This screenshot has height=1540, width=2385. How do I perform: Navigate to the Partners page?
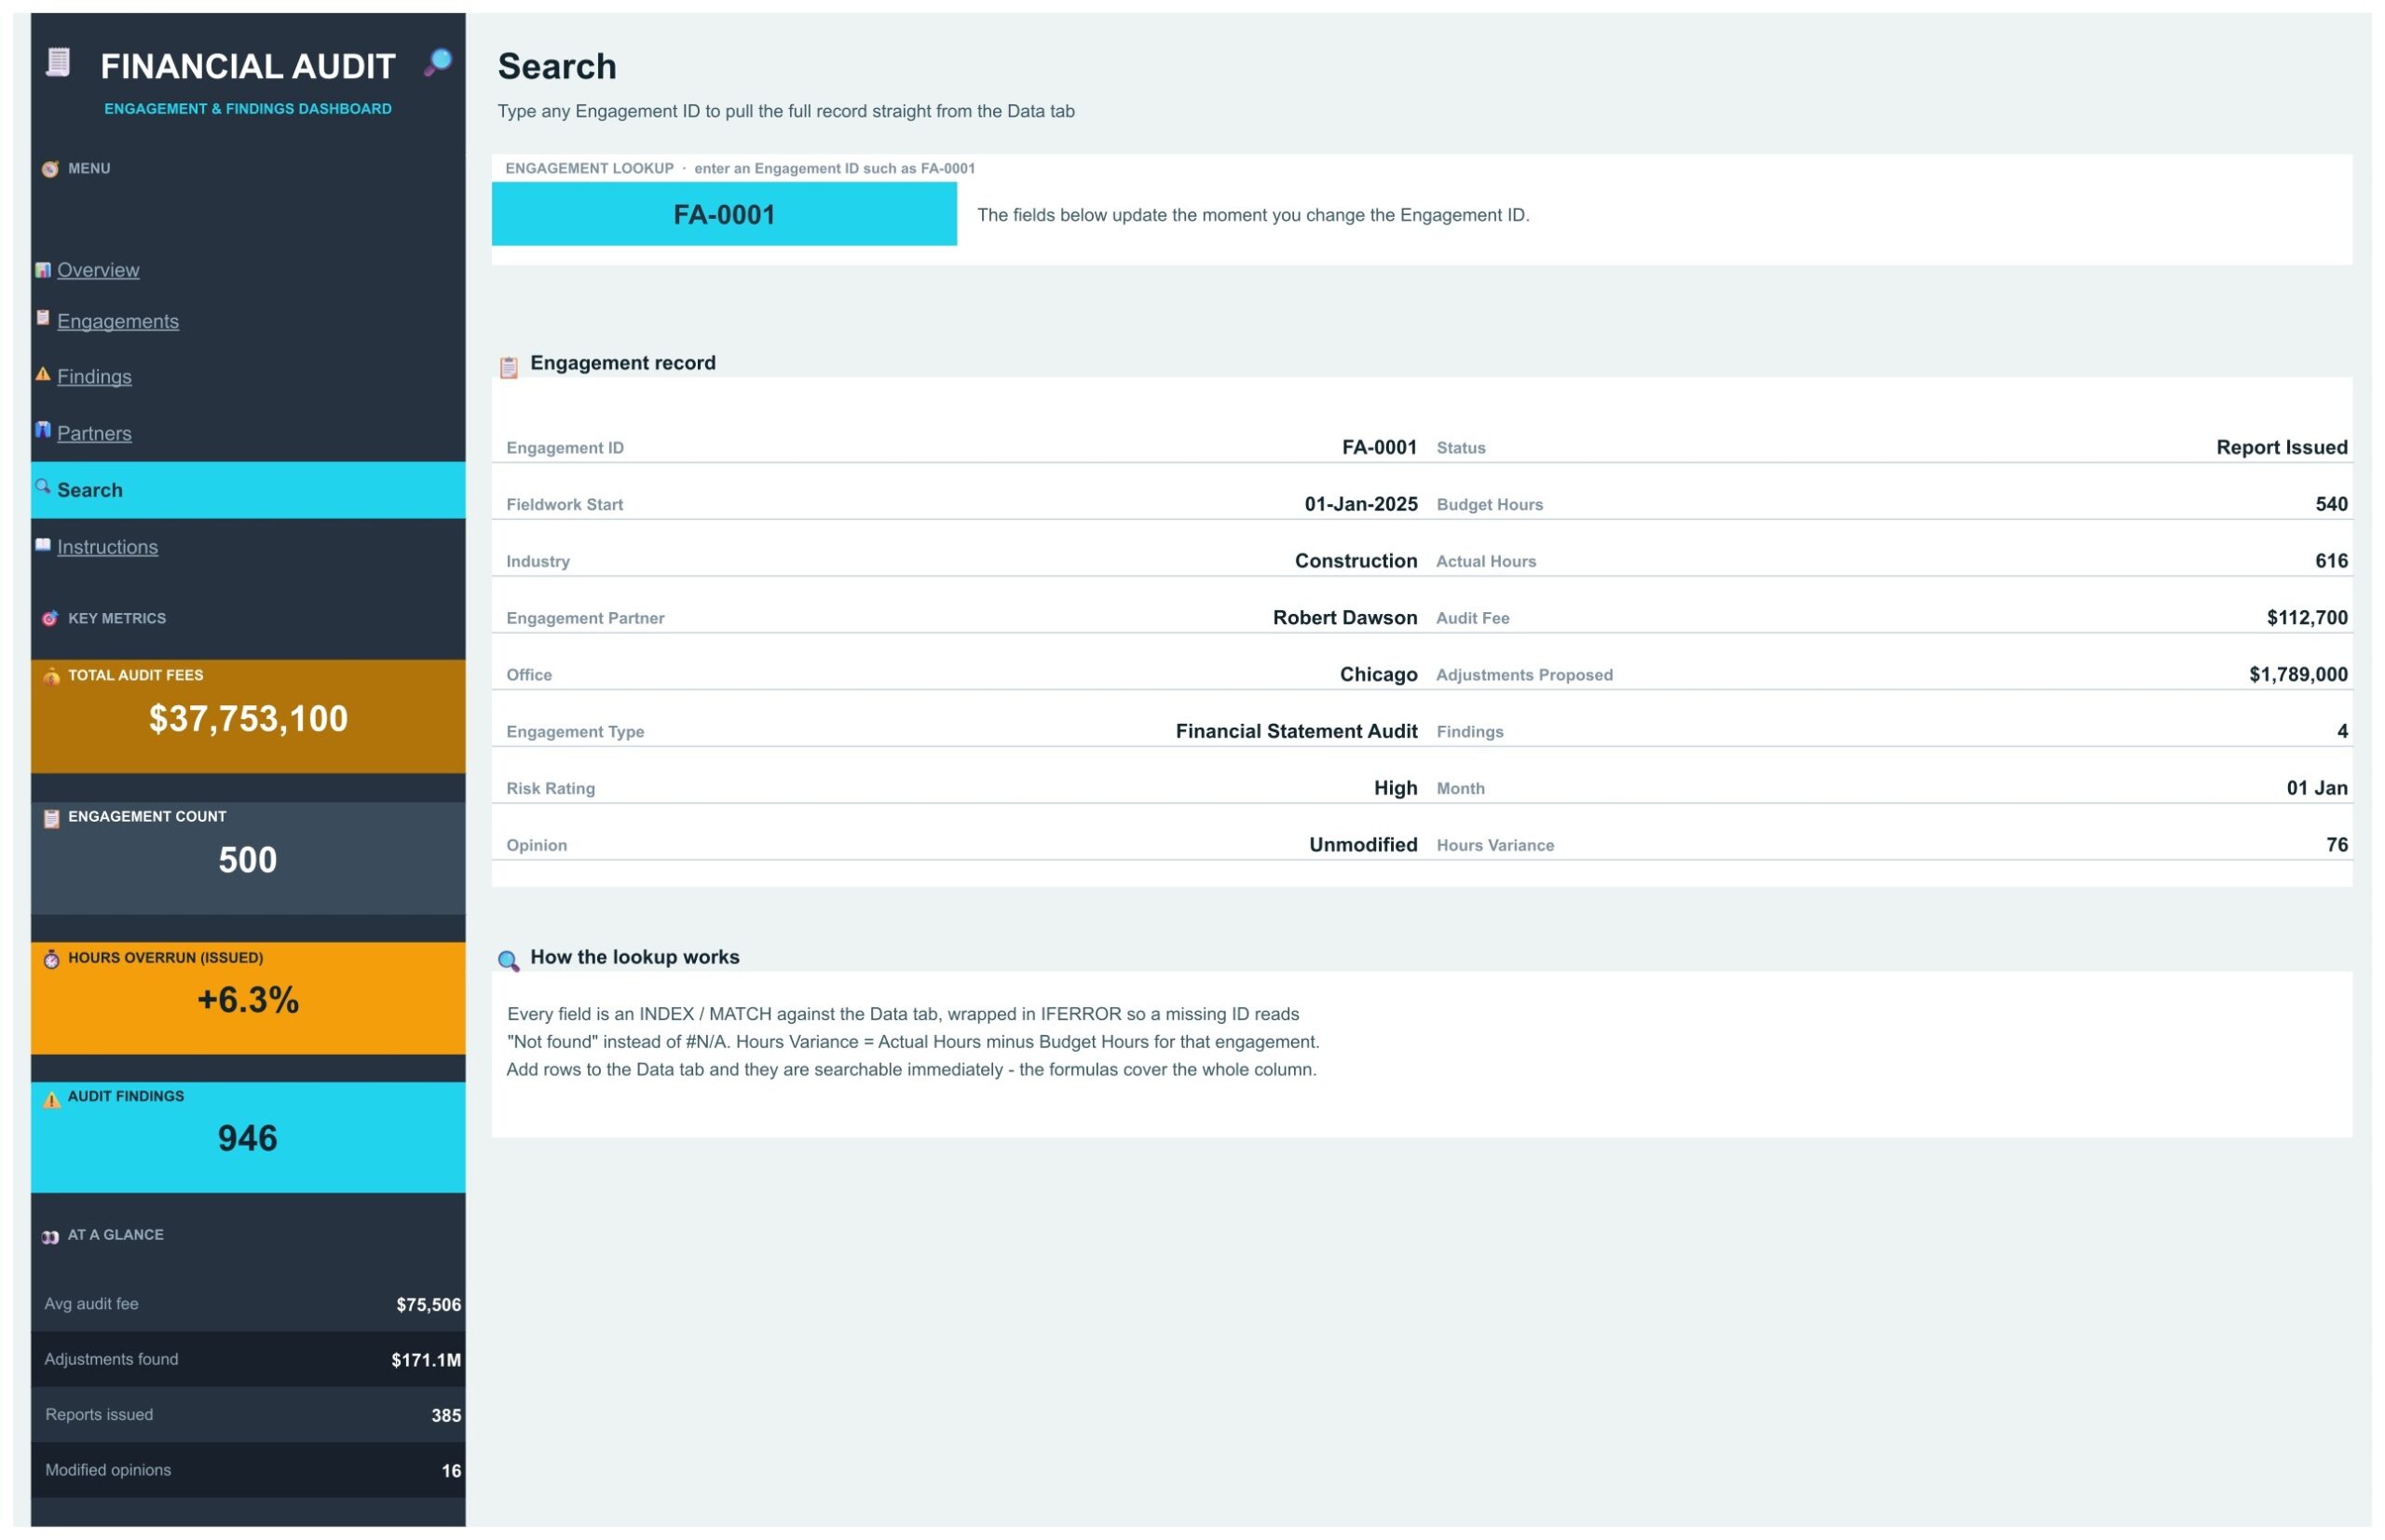tap(94, 433)
